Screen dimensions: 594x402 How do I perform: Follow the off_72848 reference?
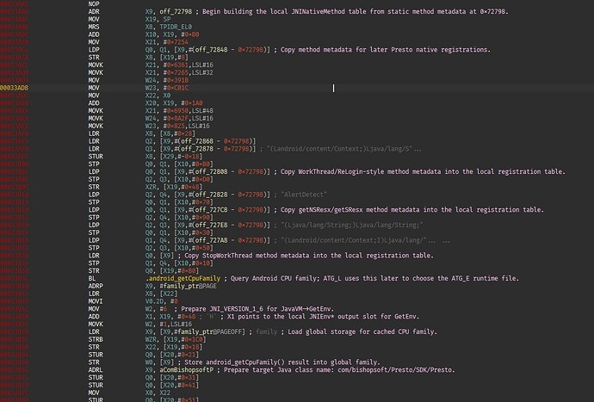(212, 50)
